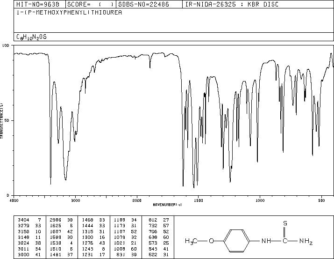Click peak table entry 1079

(120, 237)
